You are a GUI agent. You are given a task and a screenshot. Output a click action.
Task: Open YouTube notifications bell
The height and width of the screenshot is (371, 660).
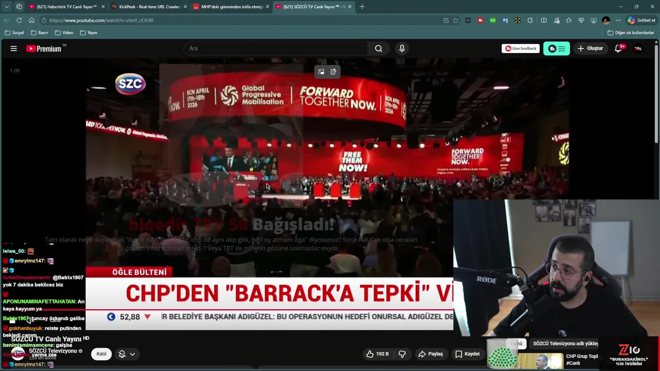click(x=618, y=48)
